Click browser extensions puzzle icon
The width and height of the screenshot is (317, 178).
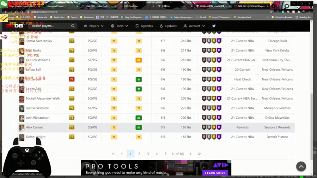pyautogui.click(x=299, y=12)
